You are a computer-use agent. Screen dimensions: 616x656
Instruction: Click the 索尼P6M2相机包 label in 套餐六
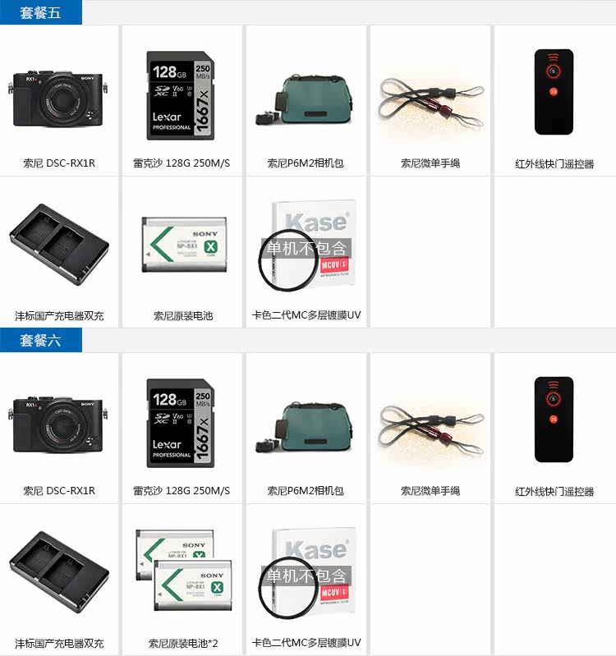click(306, 490)
